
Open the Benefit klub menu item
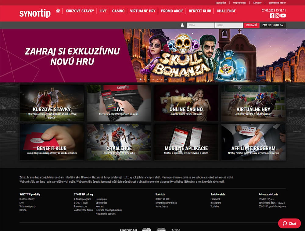point(200,11)
